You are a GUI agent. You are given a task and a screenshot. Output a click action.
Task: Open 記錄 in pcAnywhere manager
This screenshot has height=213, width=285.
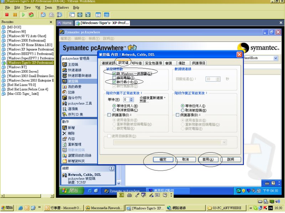[71, 92]
